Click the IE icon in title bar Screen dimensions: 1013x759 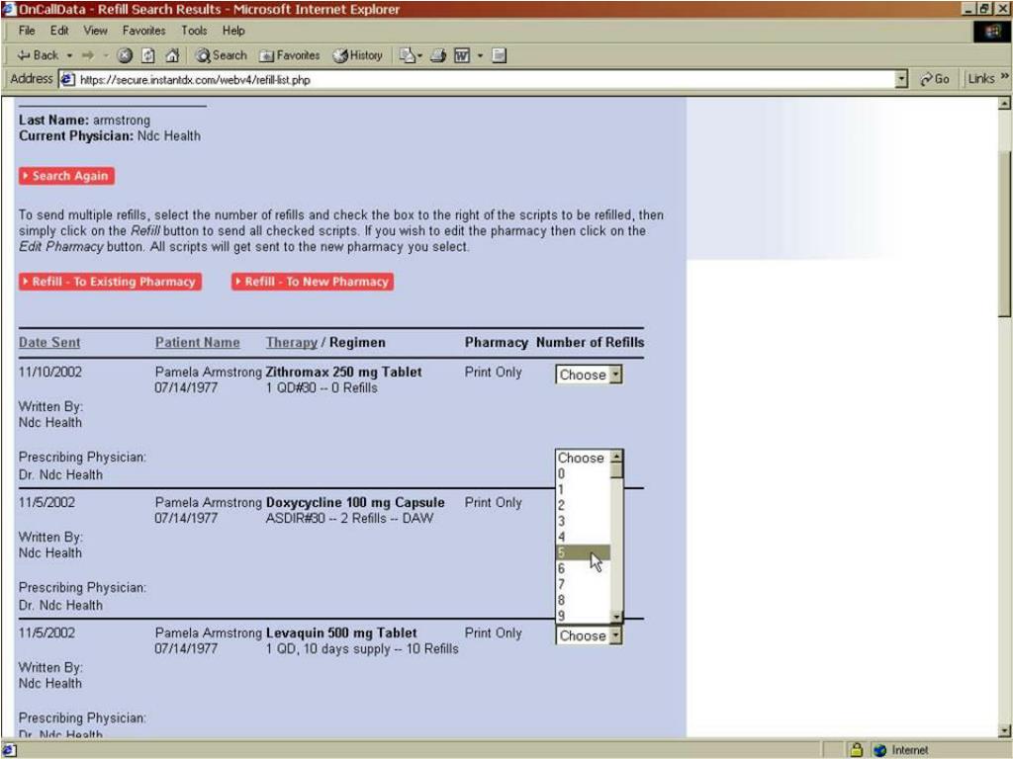[8, 9]
